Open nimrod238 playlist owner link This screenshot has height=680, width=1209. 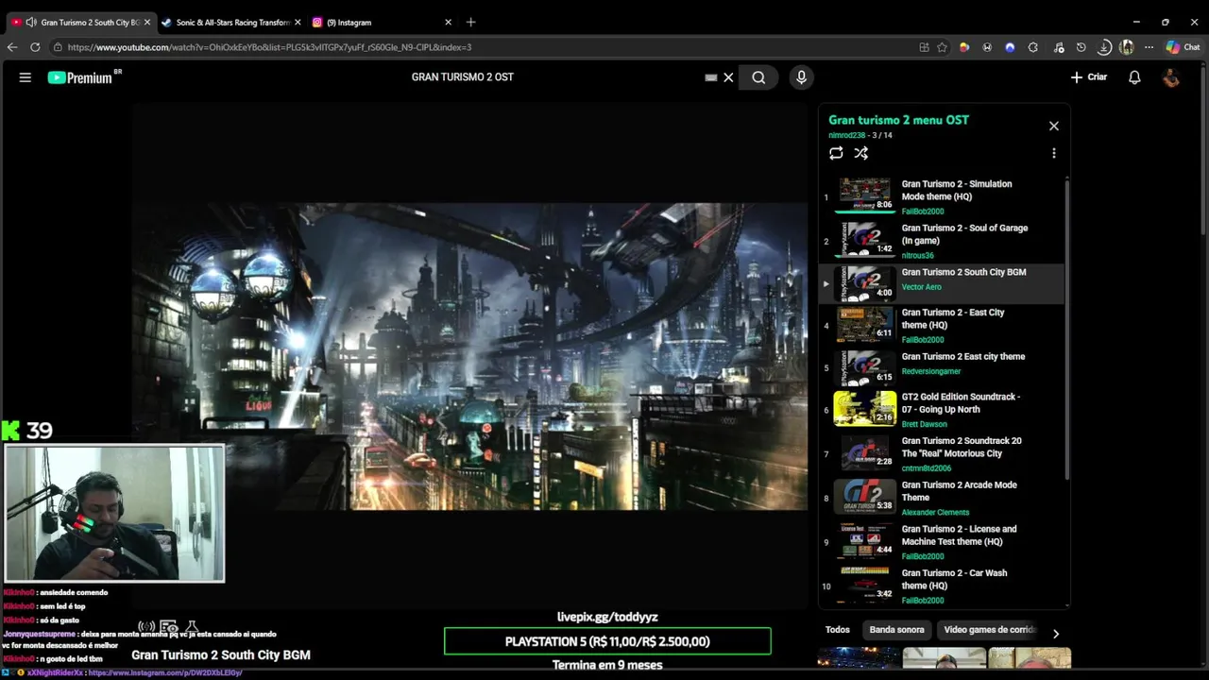[846, 136]
